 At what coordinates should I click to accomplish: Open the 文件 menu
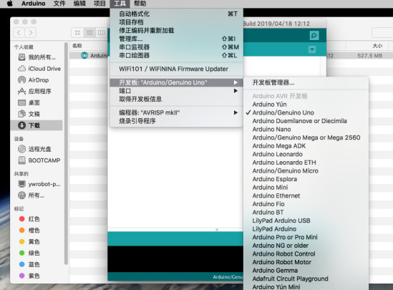point(59,4)
